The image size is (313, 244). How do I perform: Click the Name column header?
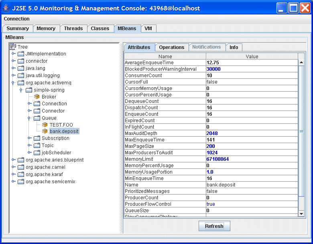coord(165,56)
